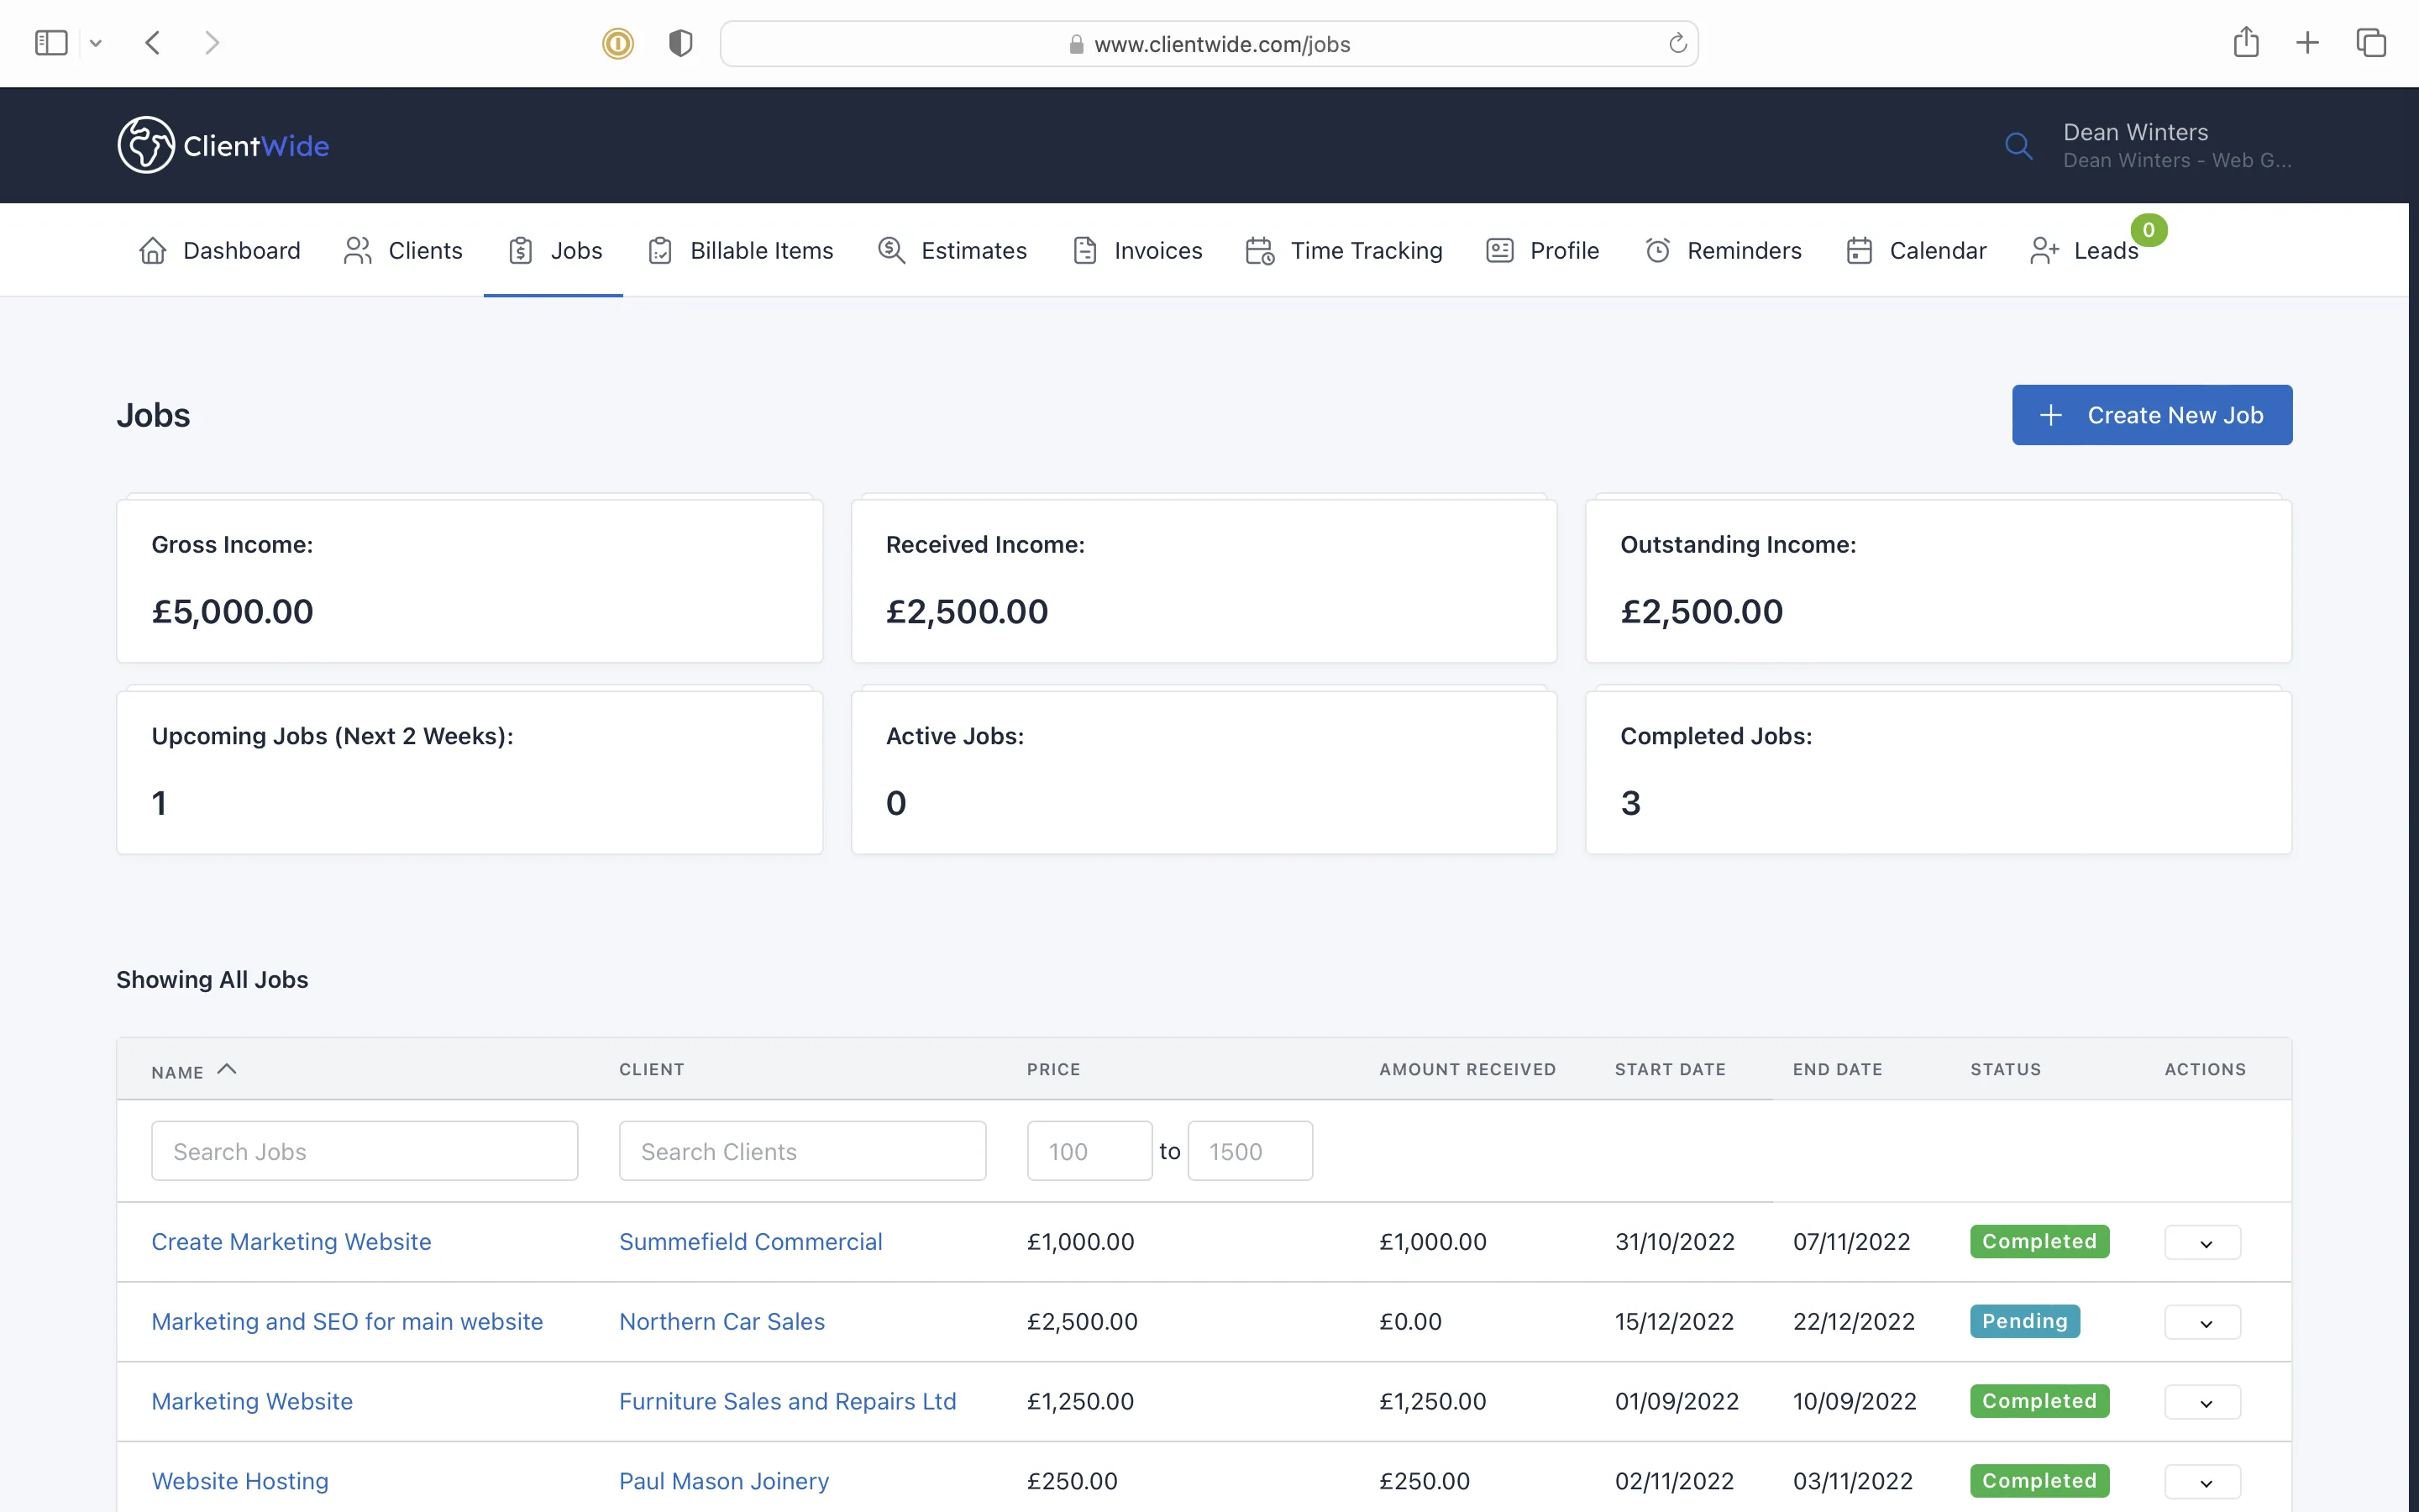
Task: Expand actions for Website Hosting row
Action: [2202, 1482]
